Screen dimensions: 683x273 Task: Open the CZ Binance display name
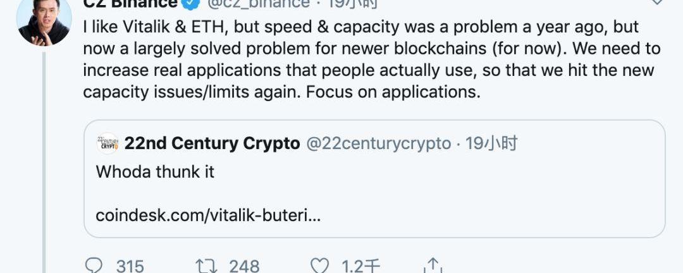pos(130,4)
